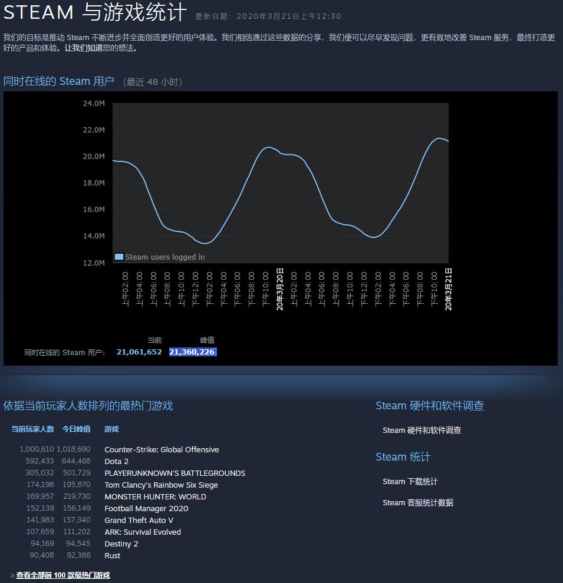Open the Steam 客服统计数据 link

[417, 502]
